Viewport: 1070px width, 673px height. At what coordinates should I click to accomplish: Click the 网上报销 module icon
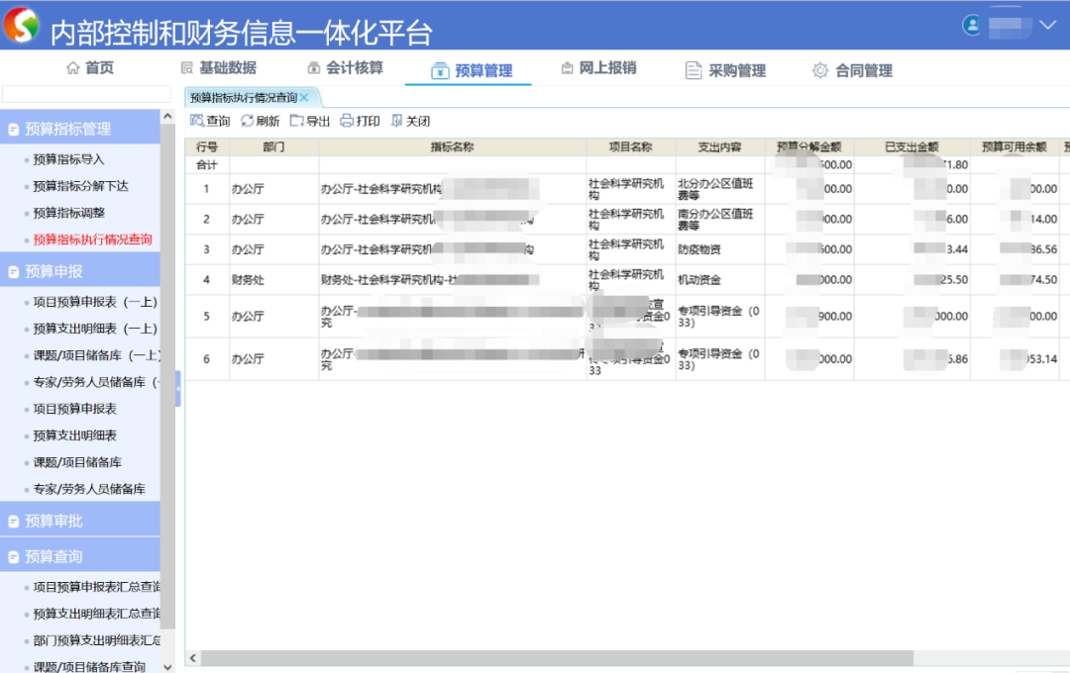(568, 68)
